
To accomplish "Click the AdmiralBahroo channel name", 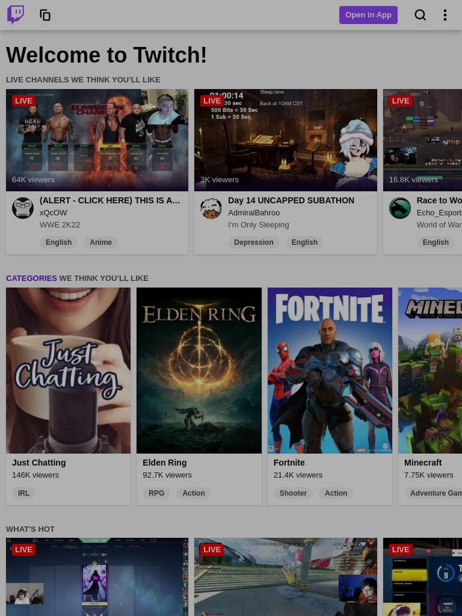I will 254,212.
